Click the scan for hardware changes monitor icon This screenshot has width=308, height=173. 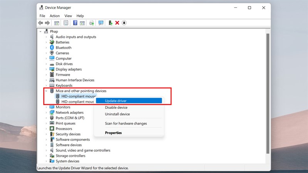pos(101,23)
